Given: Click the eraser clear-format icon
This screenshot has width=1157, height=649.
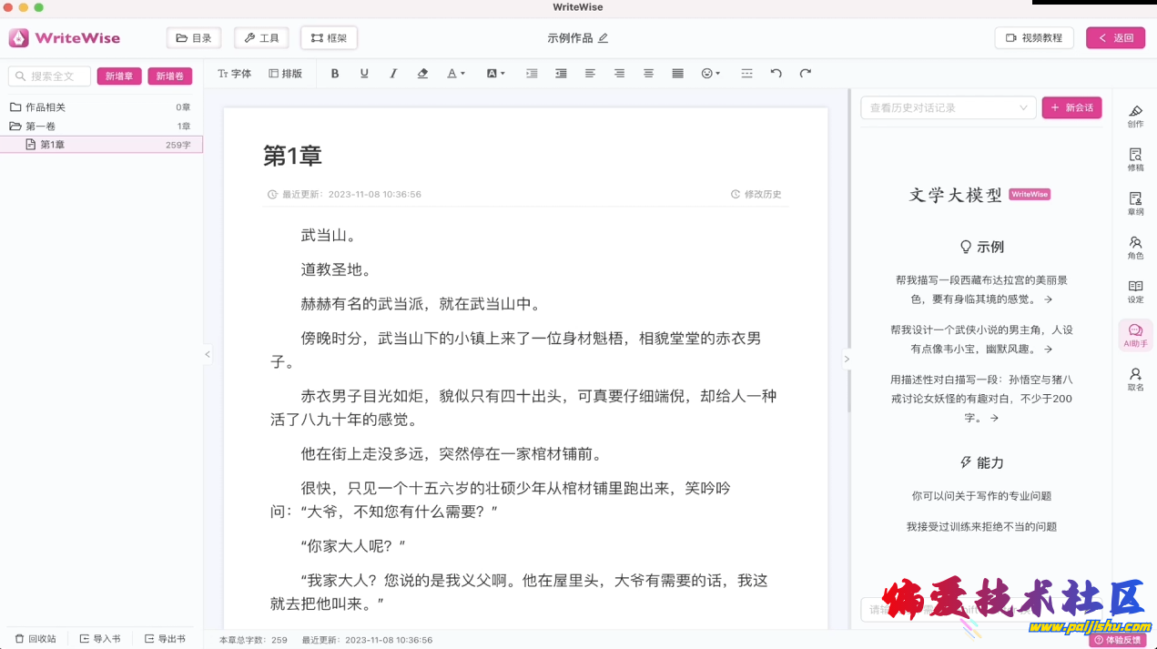Looking at the screenshot, I should tap(422, 74).
